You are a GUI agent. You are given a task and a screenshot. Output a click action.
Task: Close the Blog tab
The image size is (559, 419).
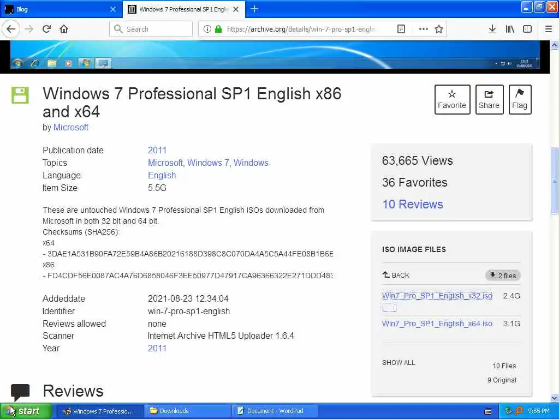click(113, 9)
